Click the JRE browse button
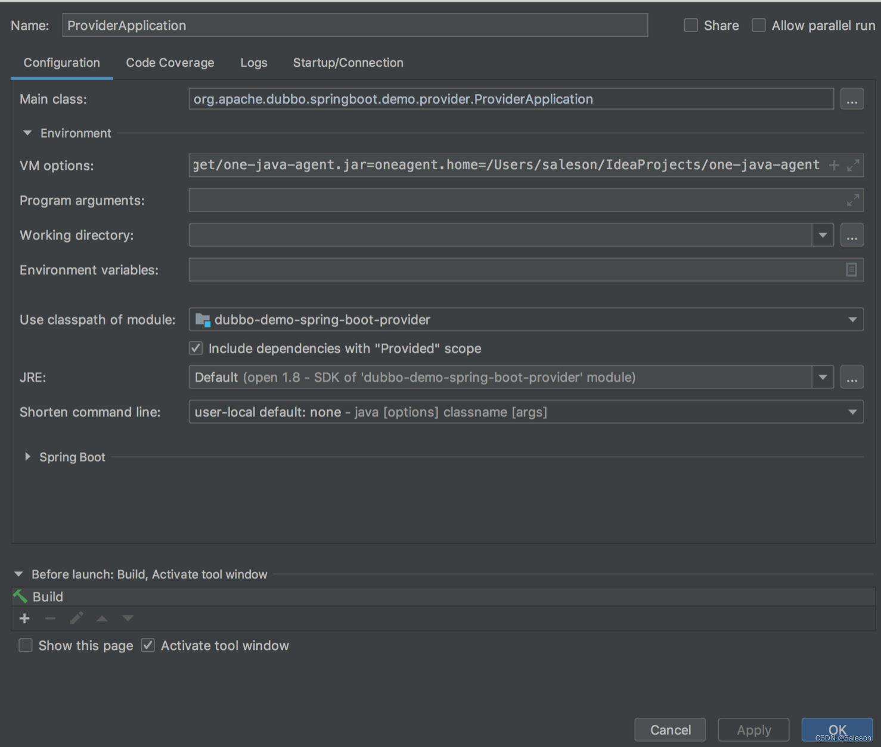The image size is (881, 747). pos(852,377)
